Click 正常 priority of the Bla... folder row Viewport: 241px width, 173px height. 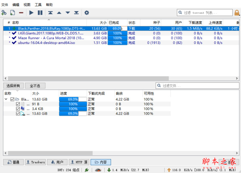91,99
